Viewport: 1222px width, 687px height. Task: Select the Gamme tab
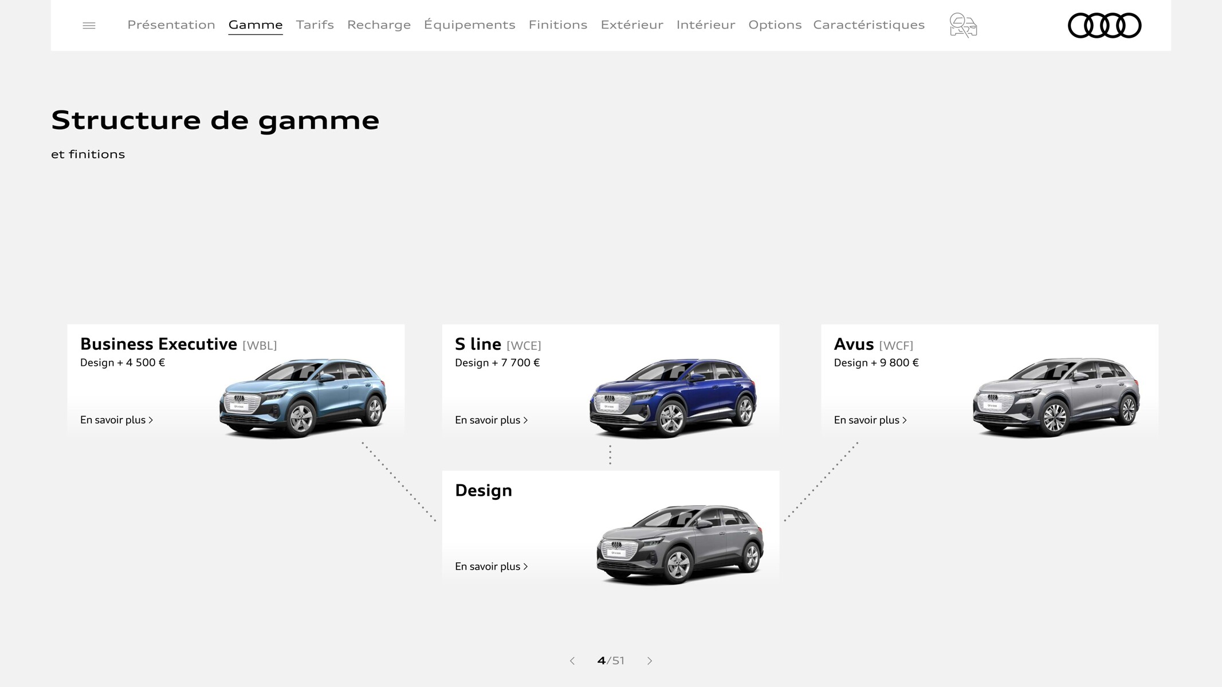[x=256, y=25]
